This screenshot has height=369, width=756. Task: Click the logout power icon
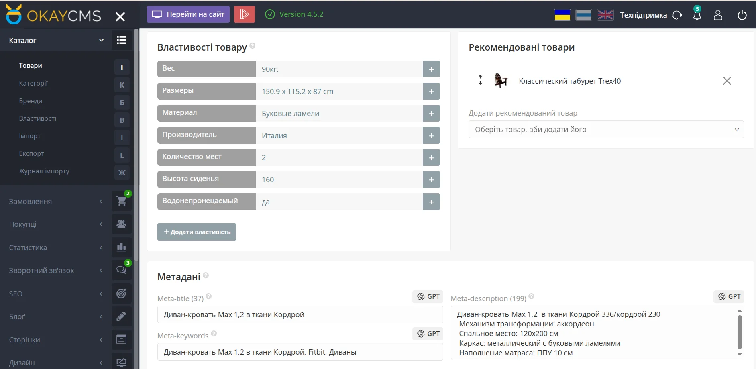[x=742, y=14]
